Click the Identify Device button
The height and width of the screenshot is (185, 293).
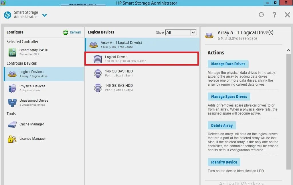click(x=224, y=162)
